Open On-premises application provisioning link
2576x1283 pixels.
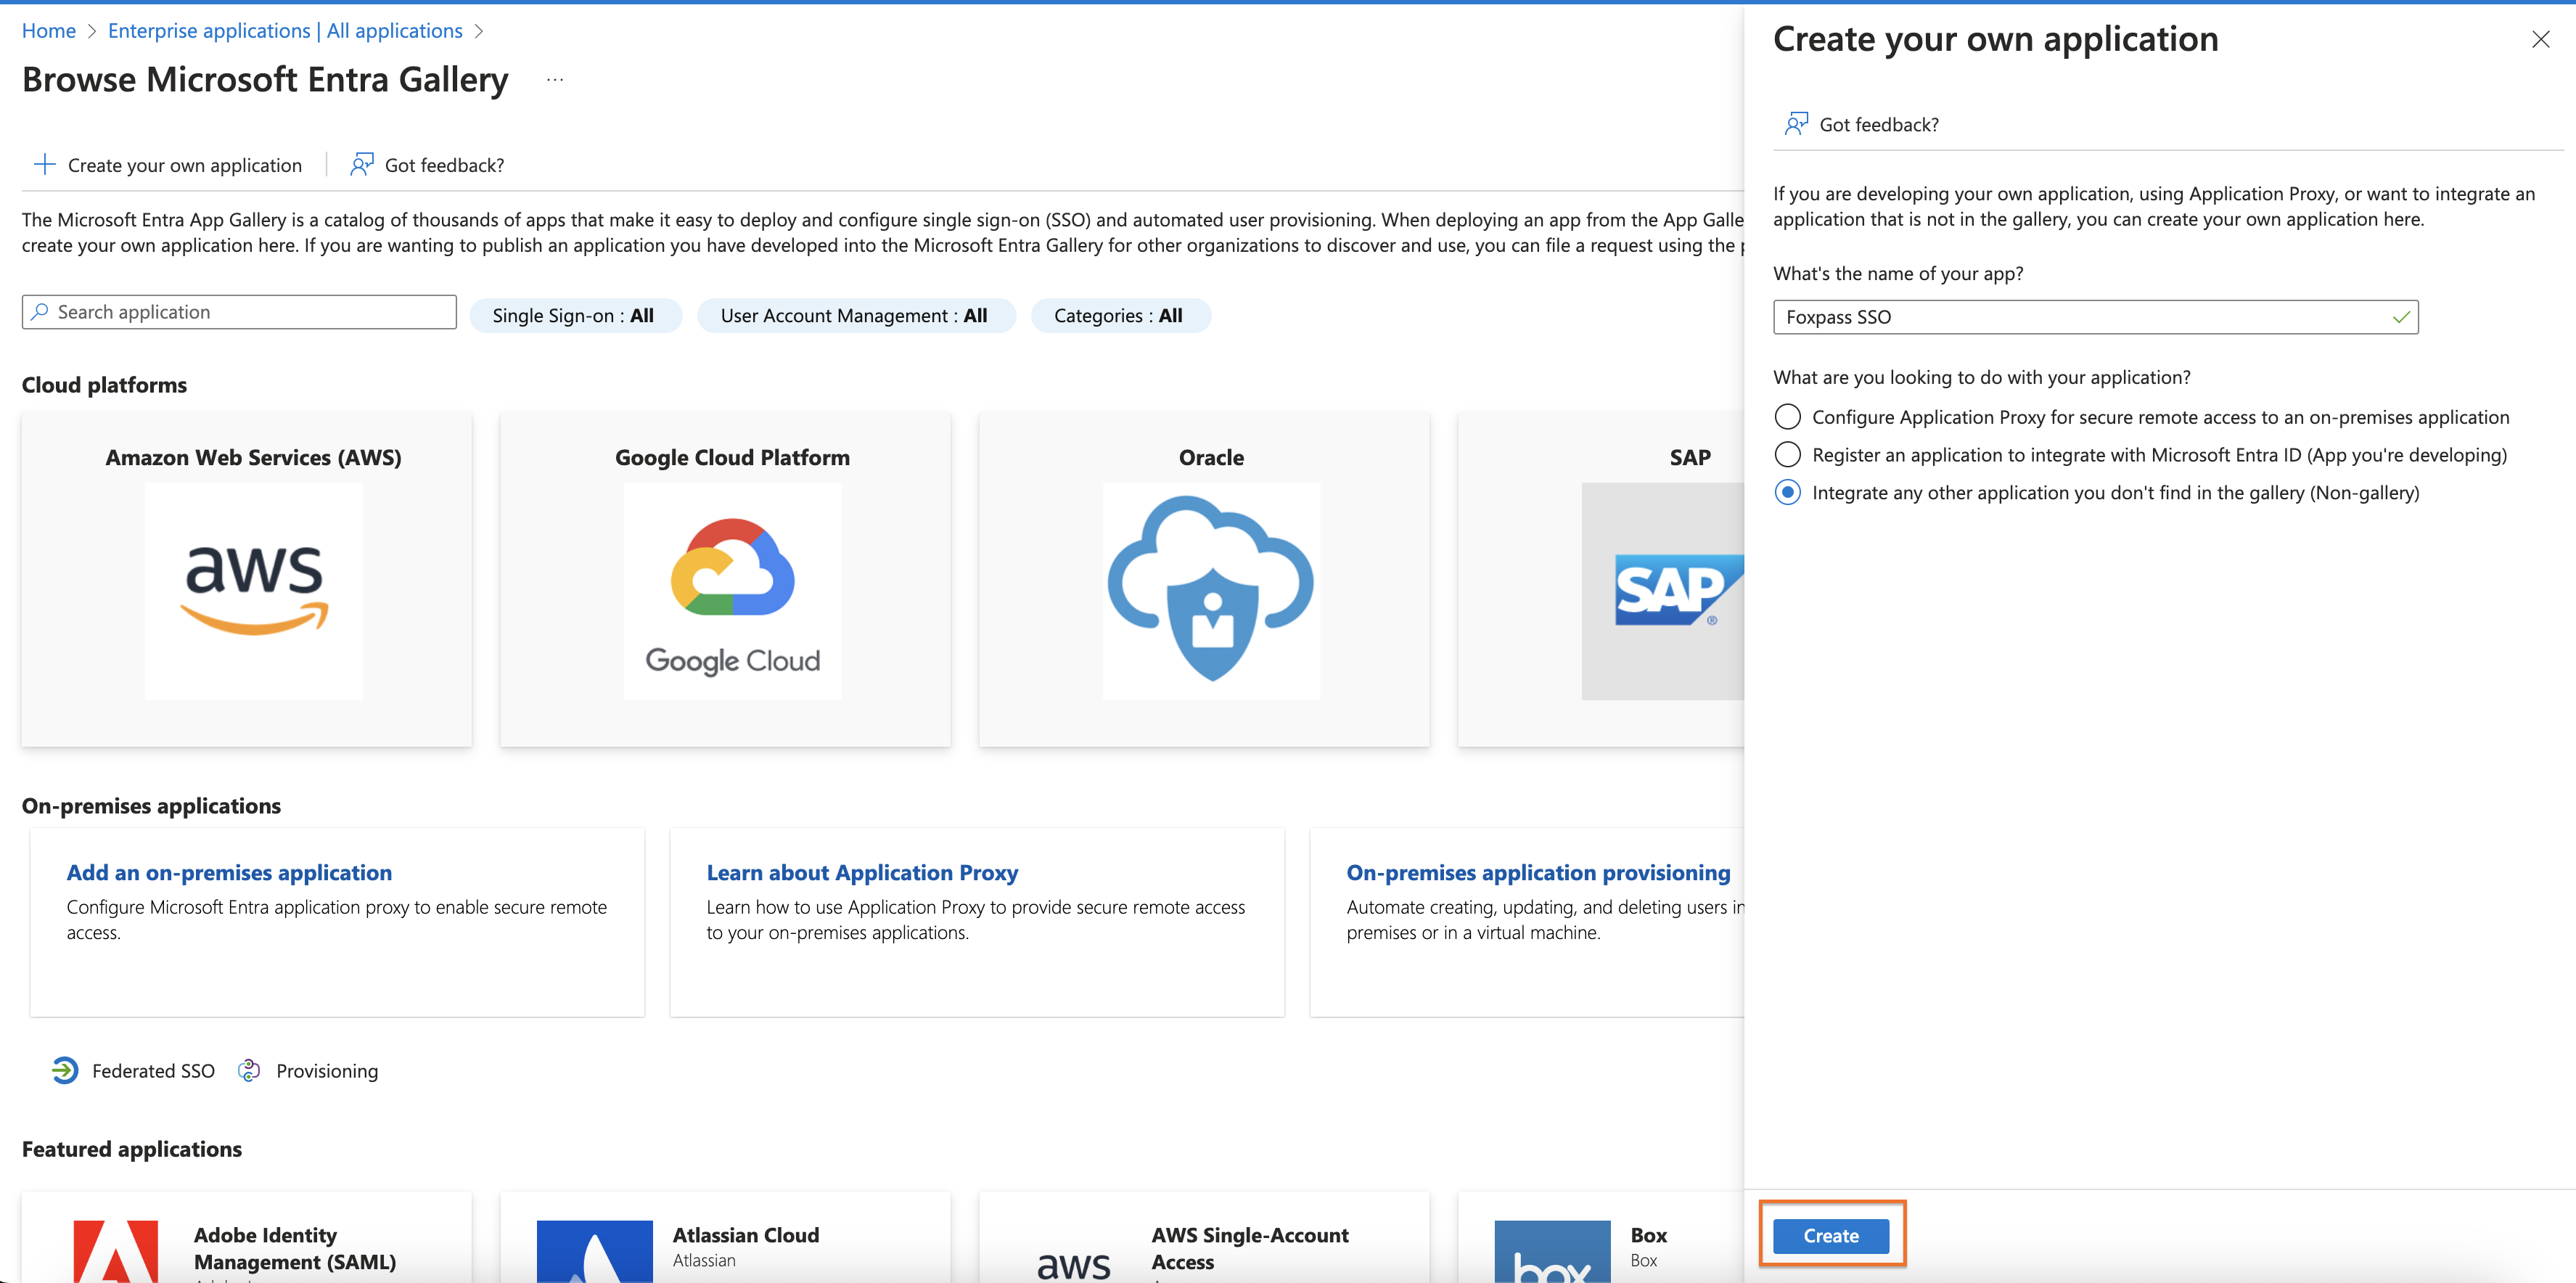click(1538, 872)
